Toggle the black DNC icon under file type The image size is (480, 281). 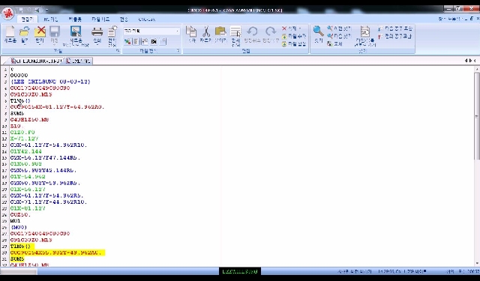point(154,41)
